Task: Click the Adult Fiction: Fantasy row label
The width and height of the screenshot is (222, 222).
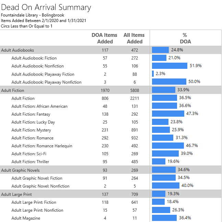Action: (x=31, y=114)
